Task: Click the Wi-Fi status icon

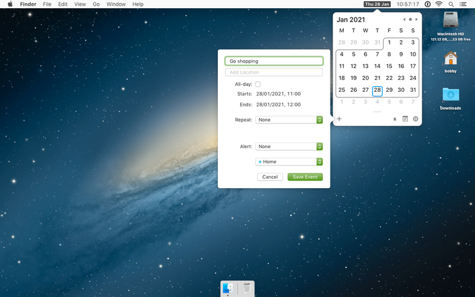Action: coord(438,4)
